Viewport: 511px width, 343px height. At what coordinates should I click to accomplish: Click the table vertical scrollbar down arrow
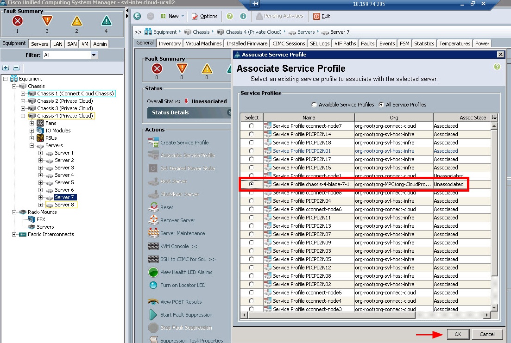(x=494, y=307)
